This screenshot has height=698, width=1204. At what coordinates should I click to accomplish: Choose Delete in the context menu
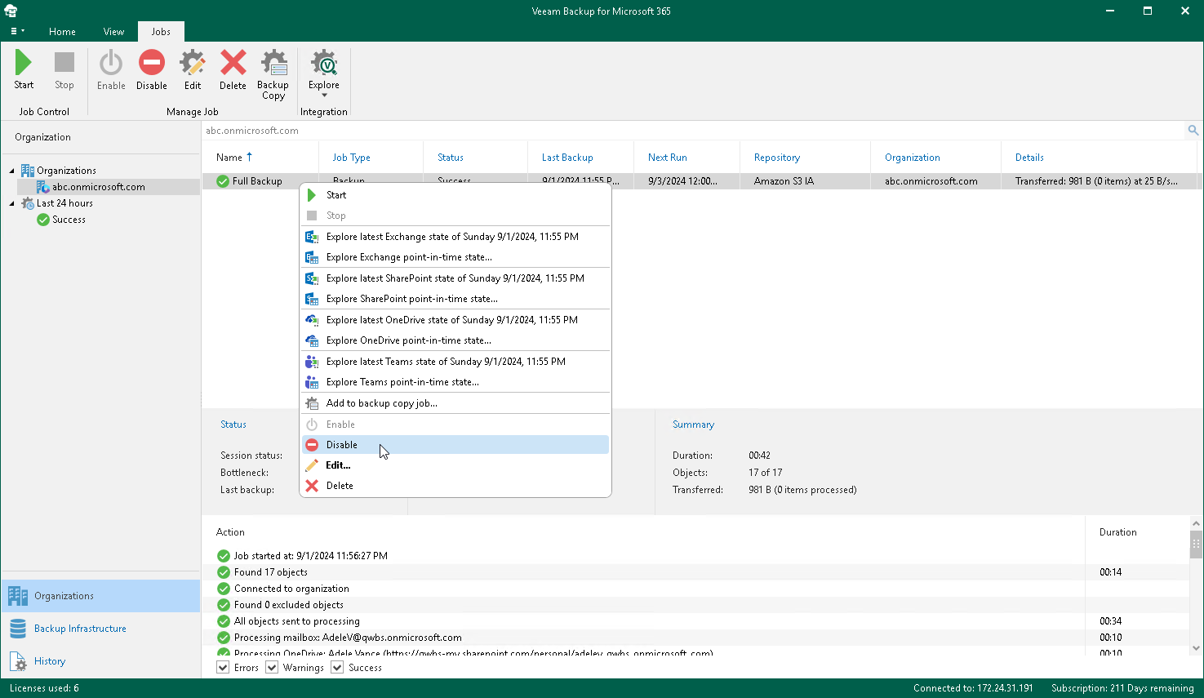coord(455,486)
